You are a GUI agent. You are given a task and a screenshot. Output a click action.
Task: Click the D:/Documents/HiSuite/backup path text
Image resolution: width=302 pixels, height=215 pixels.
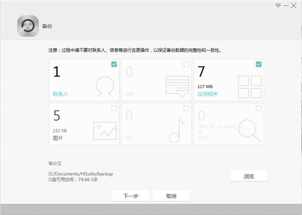pos(80,174)
